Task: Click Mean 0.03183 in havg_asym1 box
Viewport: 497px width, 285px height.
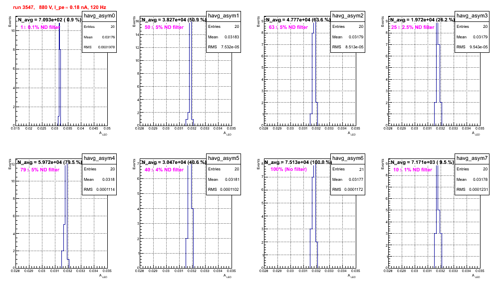Action: coord(224,37)
